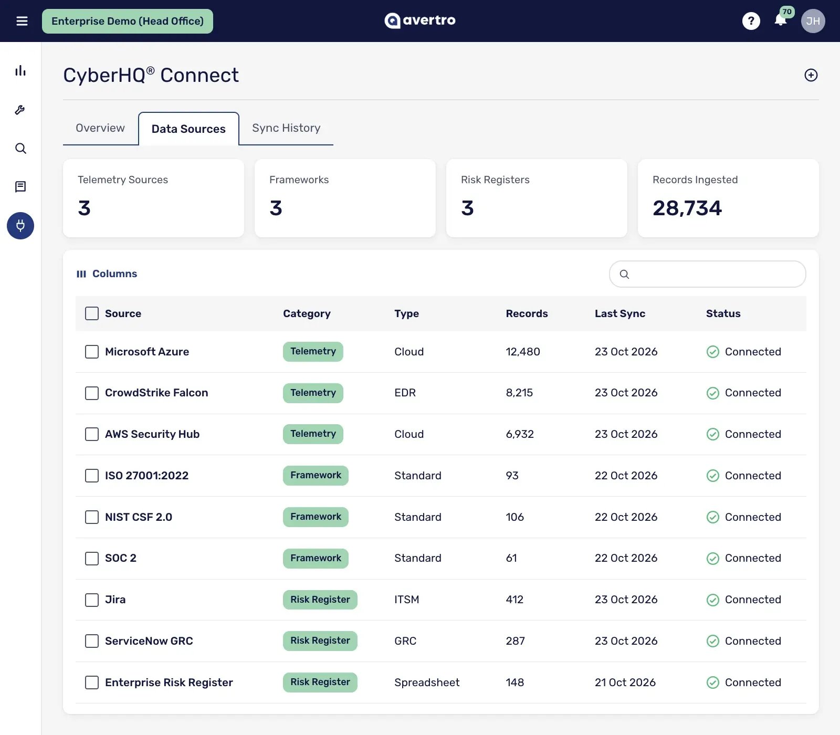Tick the ISO 27001:2022 row checkbox

tap(92, 476)
